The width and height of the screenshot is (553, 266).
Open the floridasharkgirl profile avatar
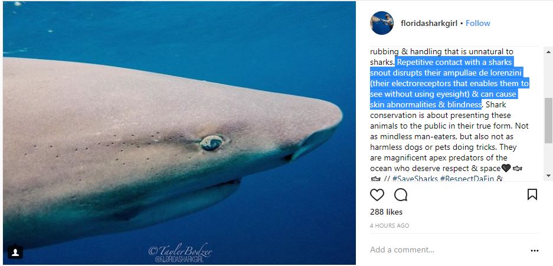point(382,23)
